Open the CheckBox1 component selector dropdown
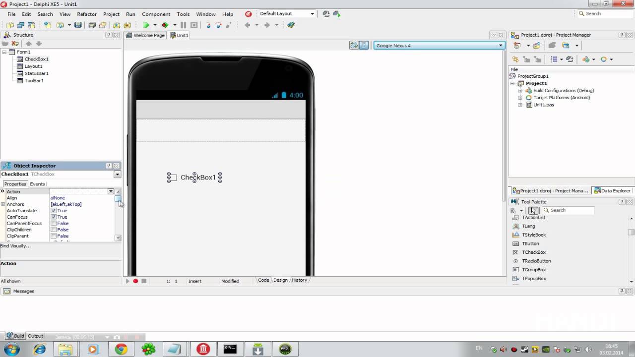635x357 pixels. click(117, 175)
